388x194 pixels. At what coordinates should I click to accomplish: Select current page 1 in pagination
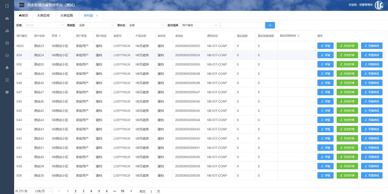coord(68,191)
